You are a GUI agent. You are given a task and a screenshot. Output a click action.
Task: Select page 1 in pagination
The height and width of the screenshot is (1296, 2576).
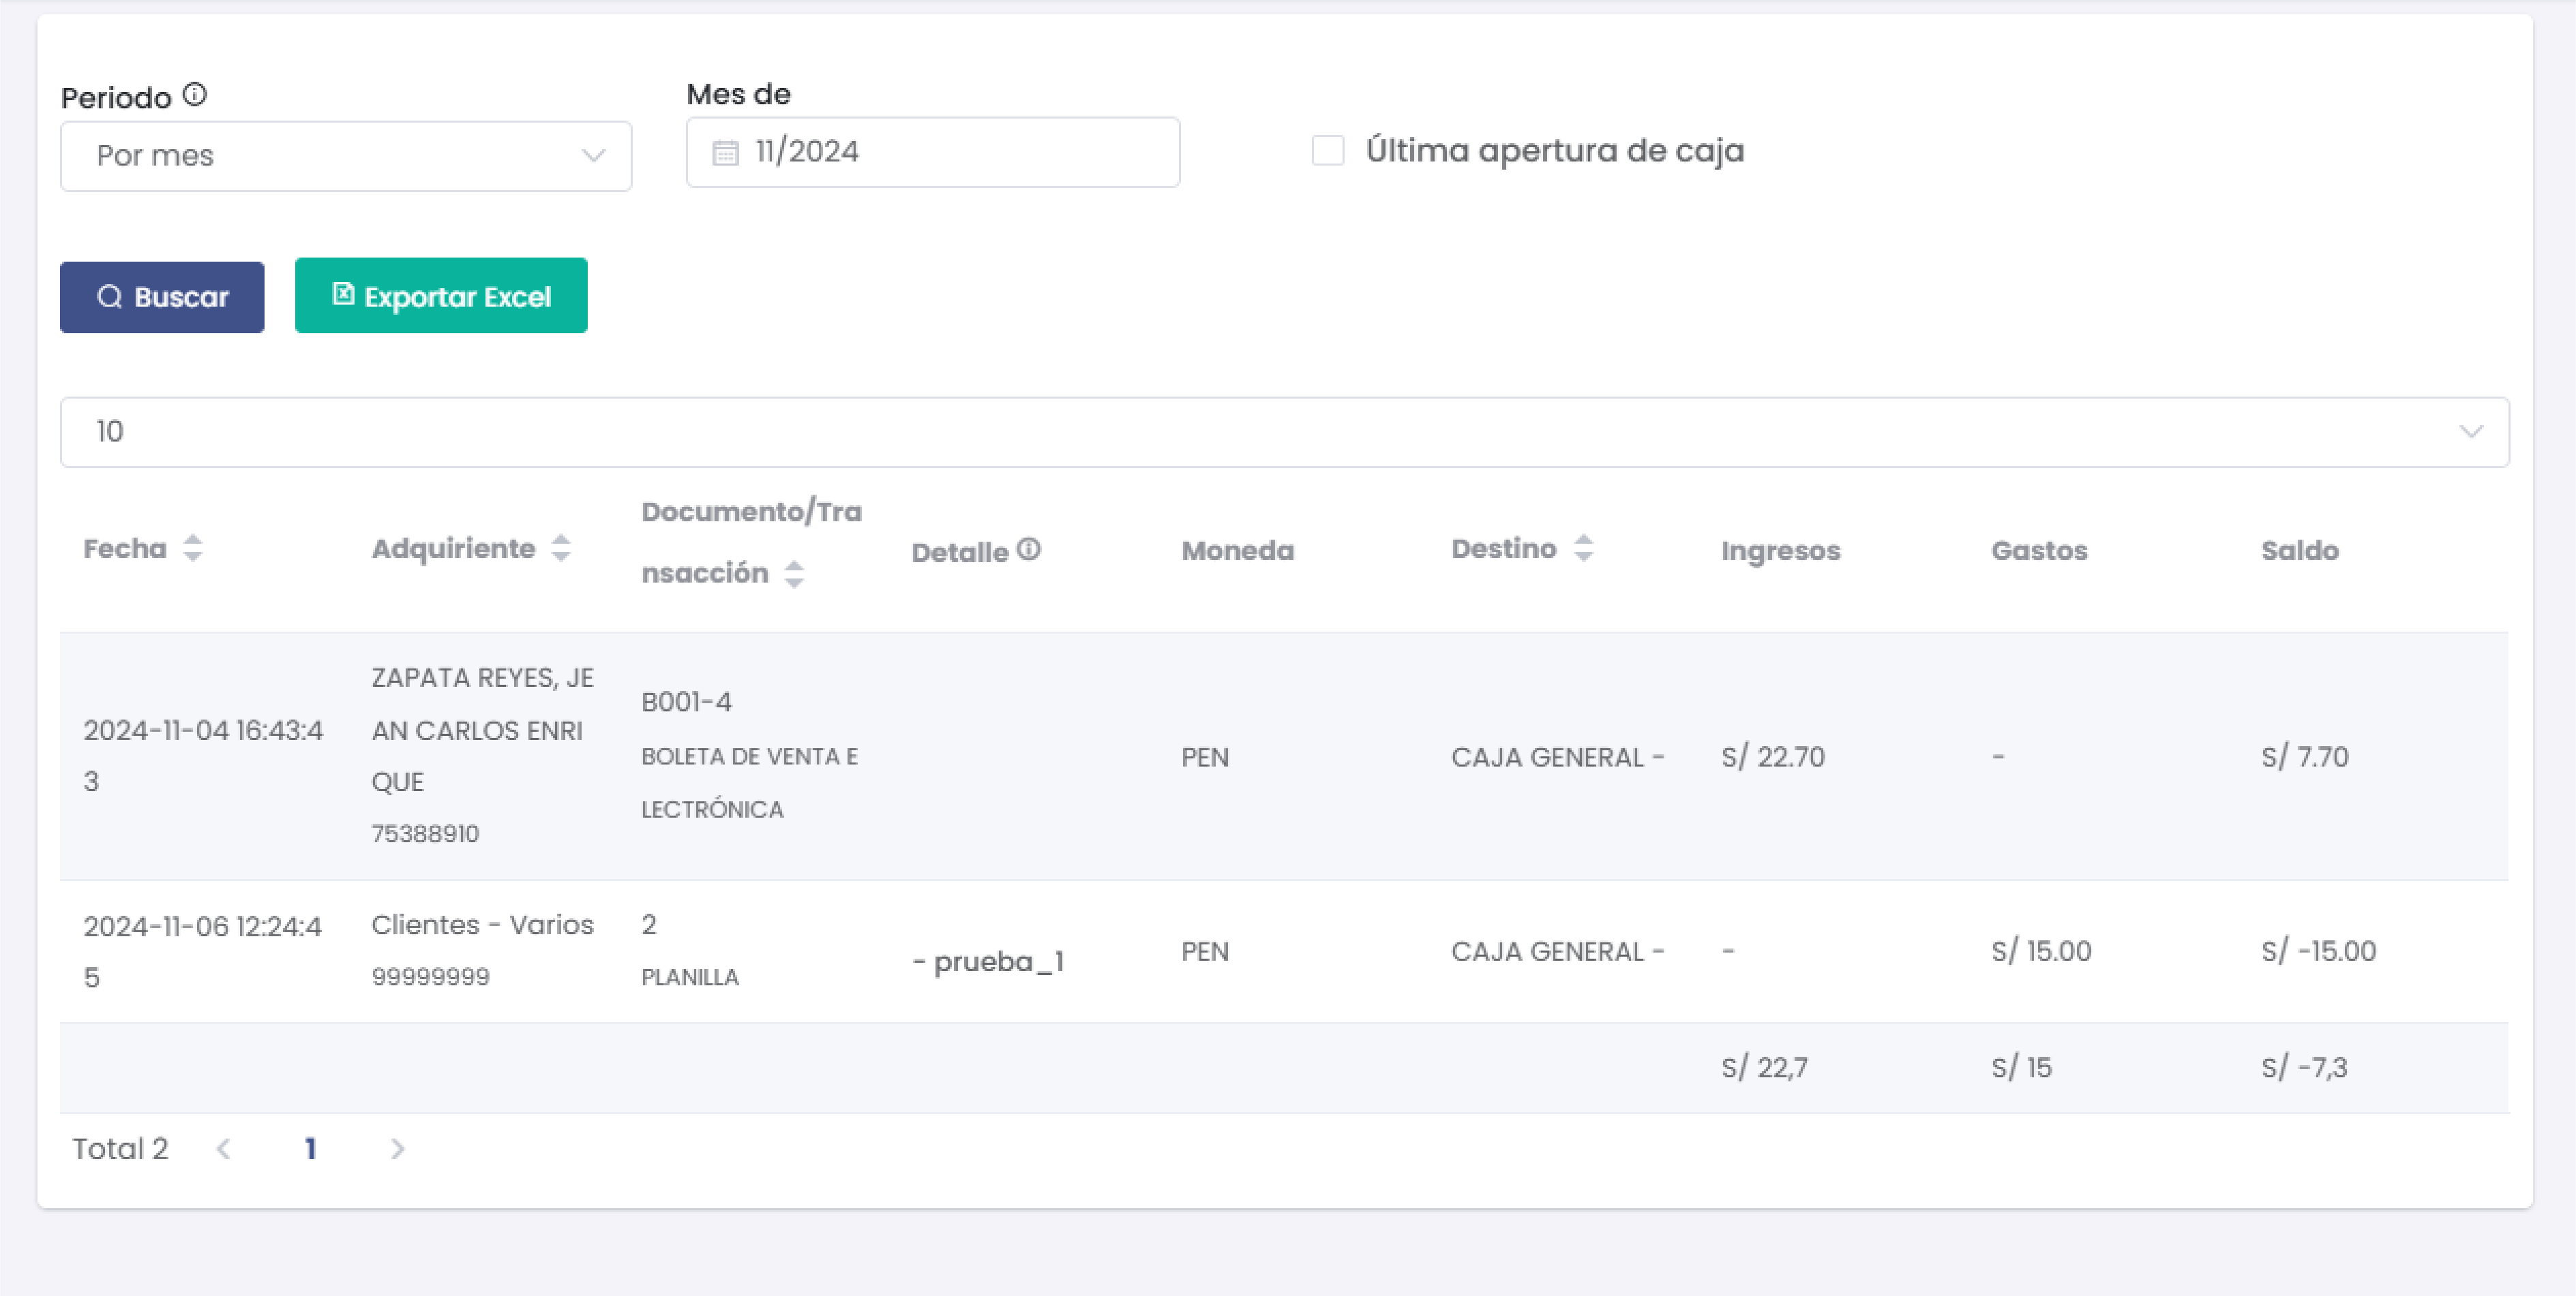point(311,1148)
